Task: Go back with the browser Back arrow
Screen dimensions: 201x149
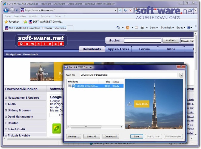Action: pos(6,10)
